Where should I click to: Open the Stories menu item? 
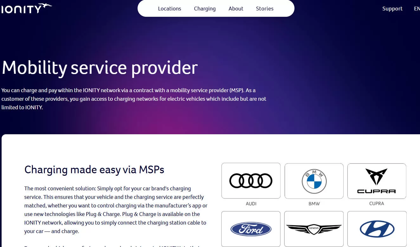pos(265,9)
